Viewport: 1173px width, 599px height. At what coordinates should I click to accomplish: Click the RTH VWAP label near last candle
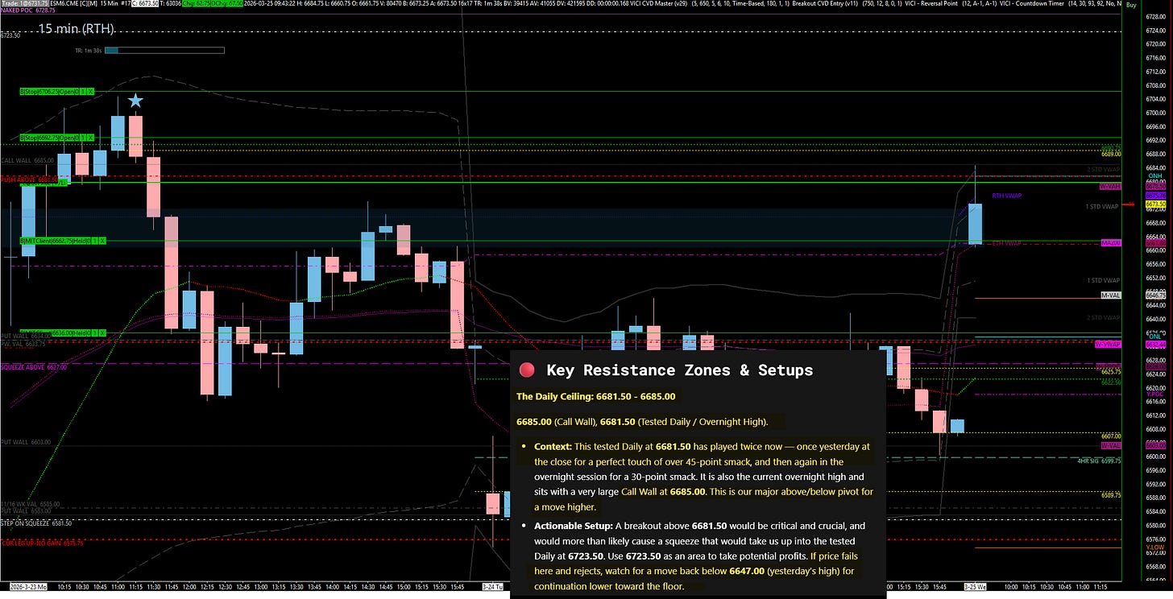(x=1005, y=196)
